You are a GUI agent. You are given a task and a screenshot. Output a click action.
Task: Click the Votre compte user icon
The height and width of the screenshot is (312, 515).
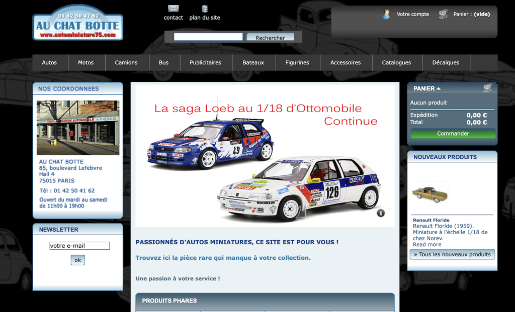click(x=386, y=14)
